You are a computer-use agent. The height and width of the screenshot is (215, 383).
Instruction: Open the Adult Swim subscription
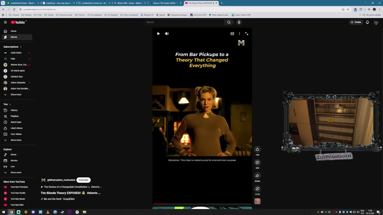pos(17,53)
